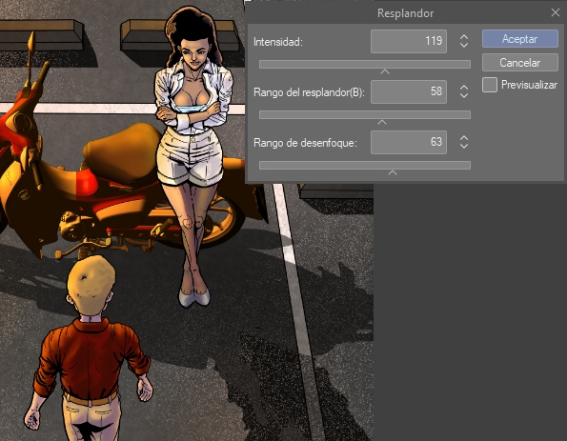Decrease Intensidad with down arrow
The width and height of the screenshot is (567, 441).
[464, 45]
